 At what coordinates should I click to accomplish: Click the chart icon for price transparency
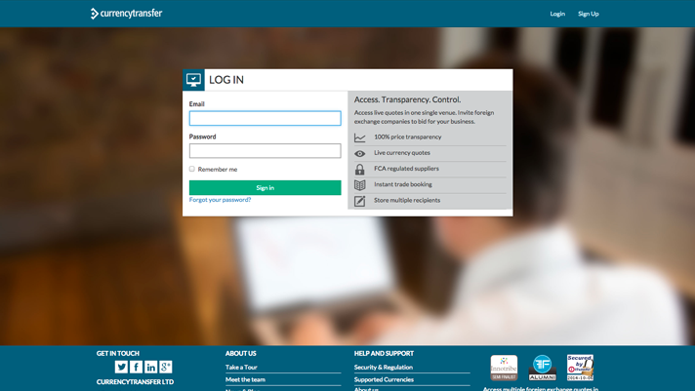pyautogui.click(x=359, y=137)
